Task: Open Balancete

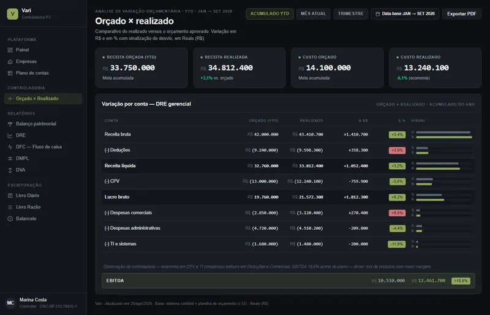Action: pos(43,219)
